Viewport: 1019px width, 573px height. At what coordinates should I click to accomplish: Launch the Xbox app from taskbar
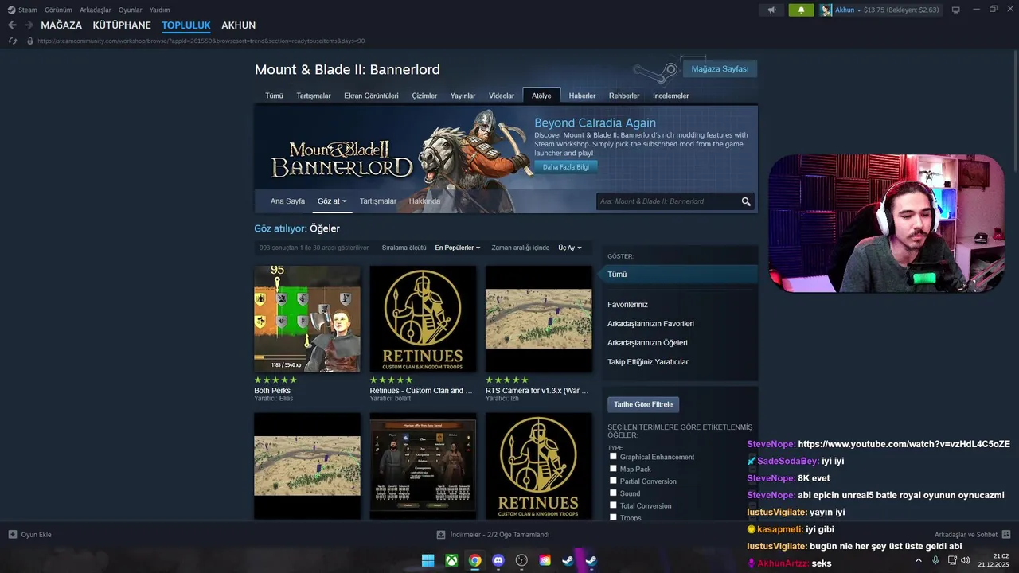(451, 560)
